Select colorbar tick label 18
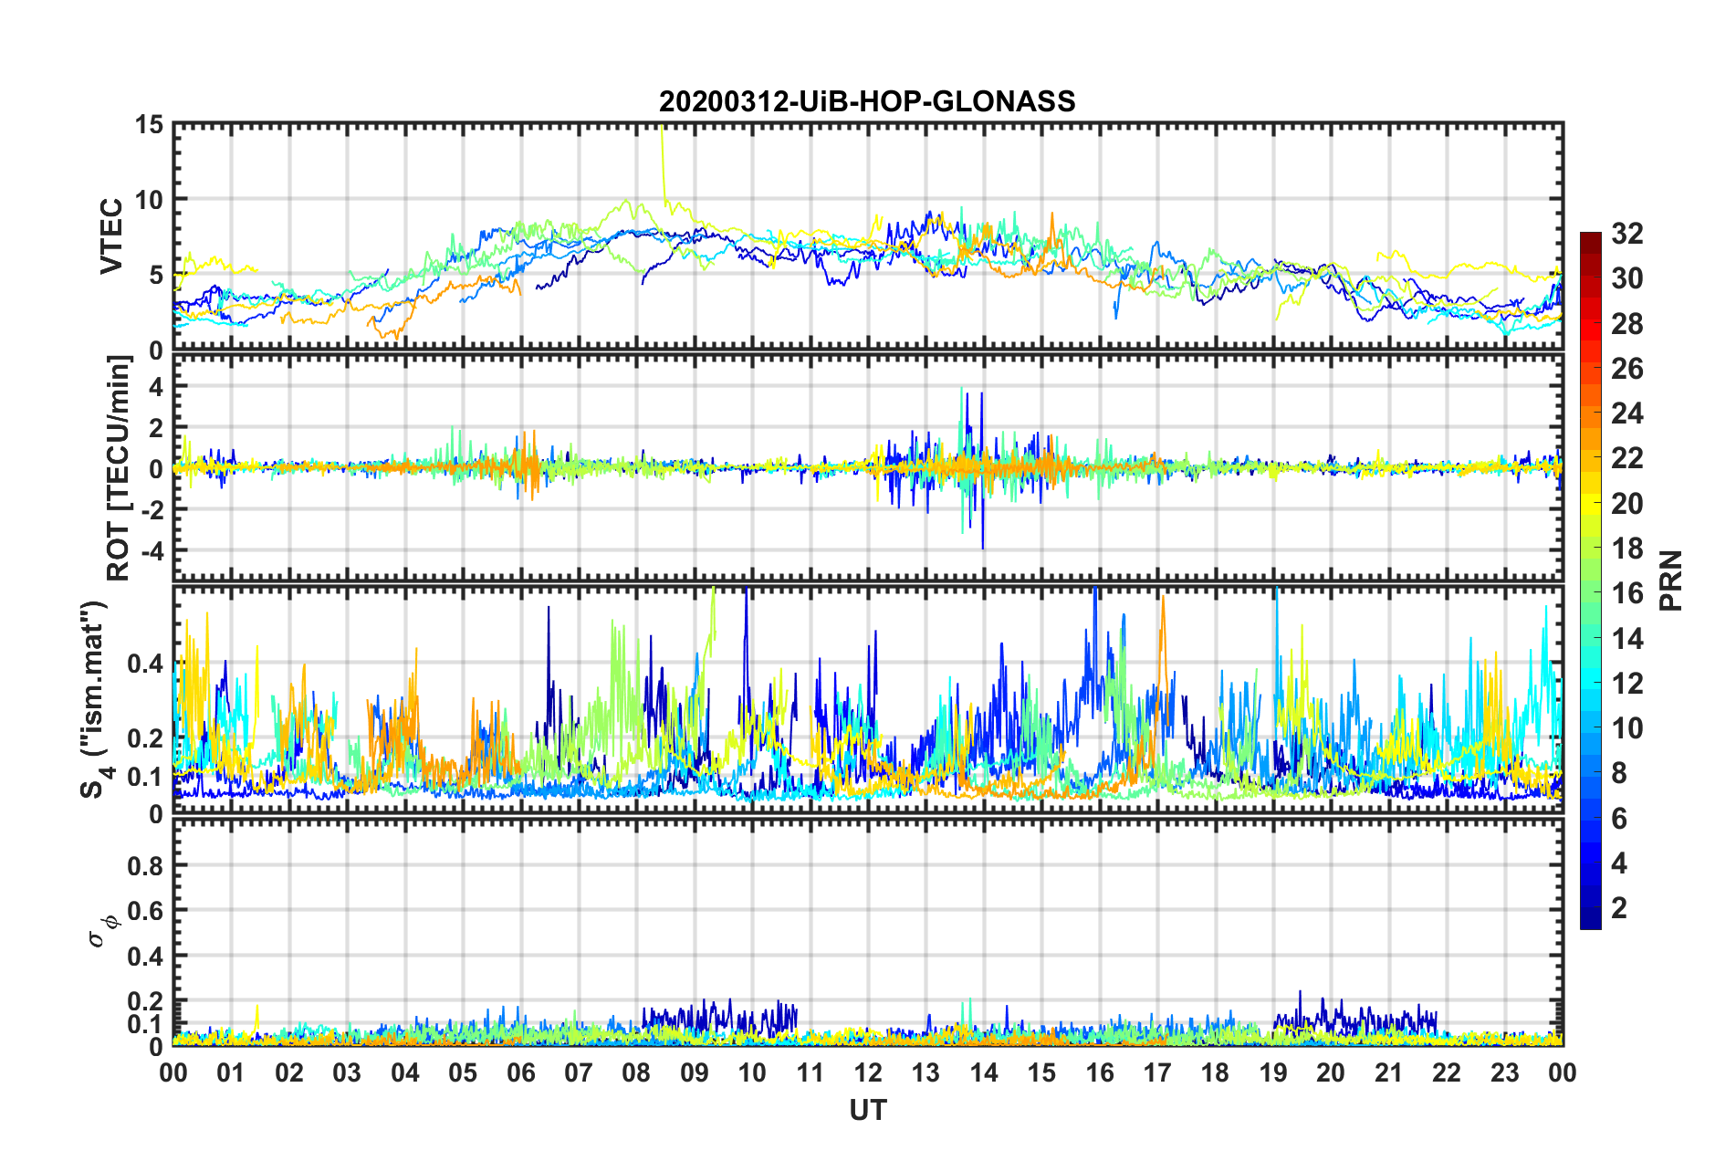1736x1161 pixels. [1626, 549]
